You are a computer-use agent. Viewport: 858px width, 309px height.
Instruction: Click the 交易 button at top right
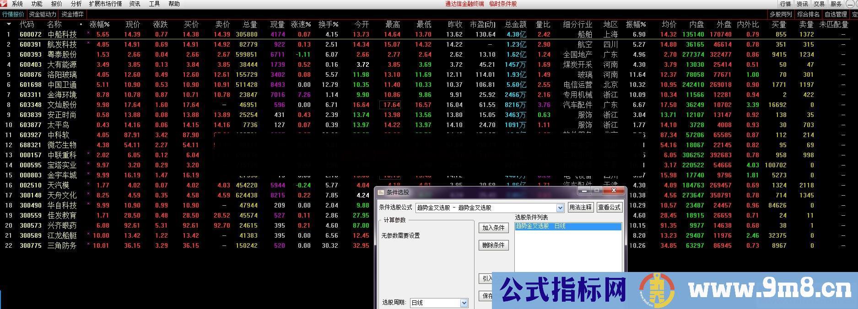(819, 4)
